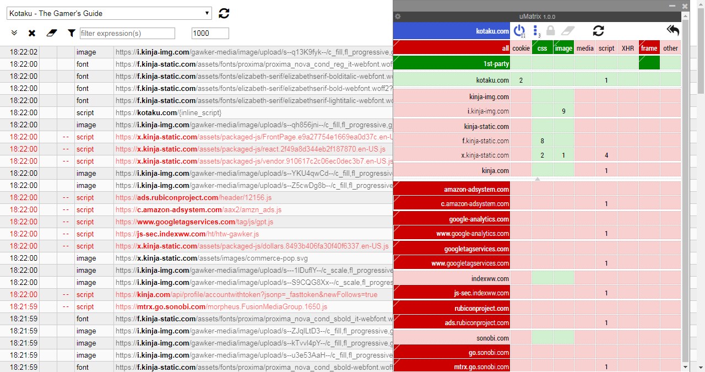
Task: Open uMatrix dashboard via gear icon
Action: coord(398,17)
